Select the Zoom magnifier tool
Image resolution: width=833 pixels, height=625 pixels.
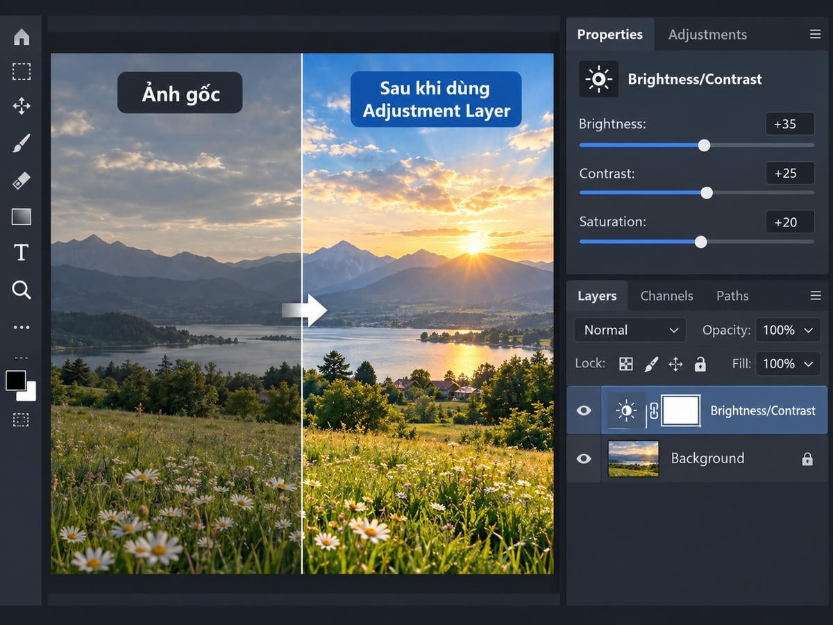(x=22, y=290)
